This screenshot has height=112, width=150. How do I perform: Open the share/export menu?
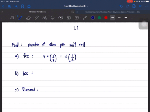(29, 6)
